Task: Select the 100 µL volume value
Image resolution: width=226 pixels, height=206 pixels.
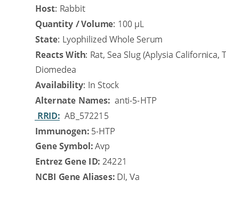Action: 131,24
